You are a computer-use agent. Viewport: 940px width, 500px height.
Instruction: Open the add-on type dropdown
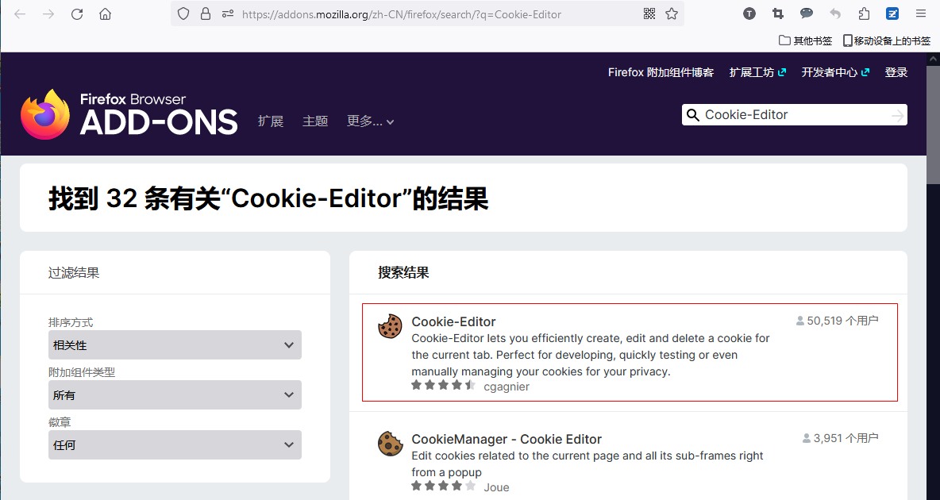pyautogui.click(x=175, y=395)
